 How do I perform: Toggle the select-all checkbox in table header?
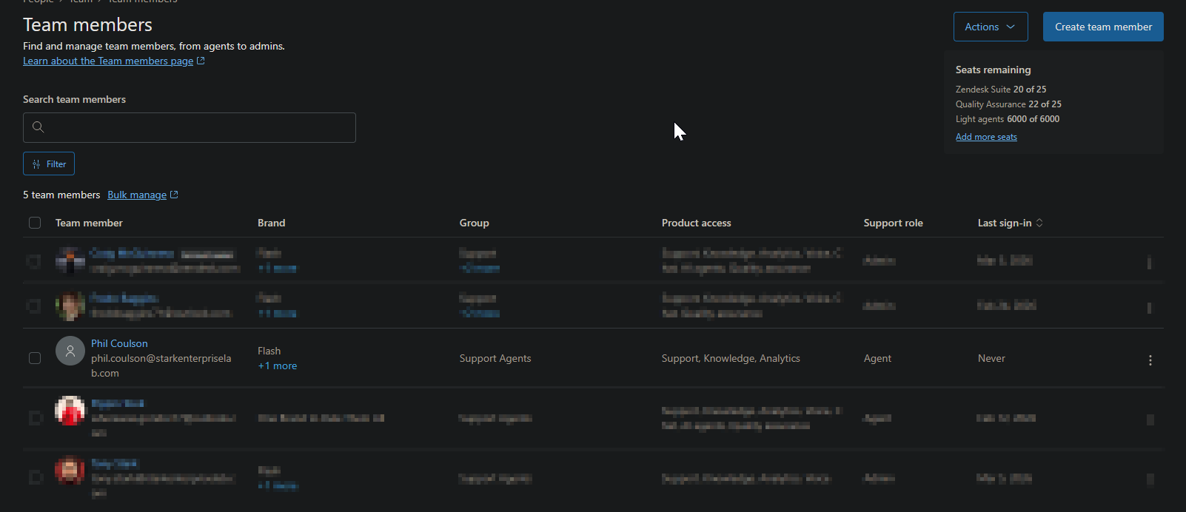35,223
